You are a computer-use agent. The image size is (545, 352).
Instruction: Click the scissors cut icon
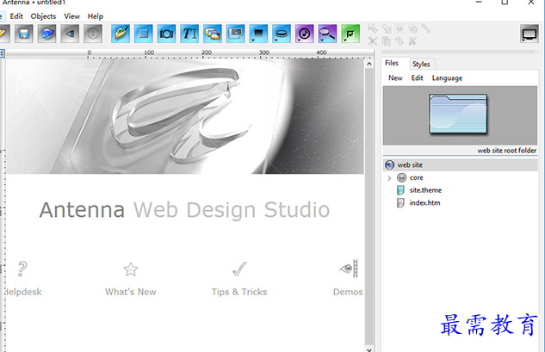373,41
